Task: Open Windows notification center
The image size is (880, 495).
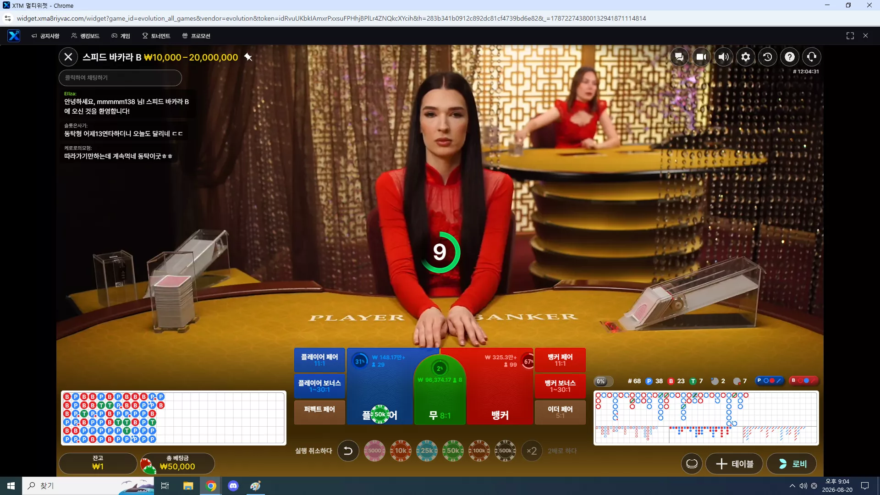Action: click(865, 486)
